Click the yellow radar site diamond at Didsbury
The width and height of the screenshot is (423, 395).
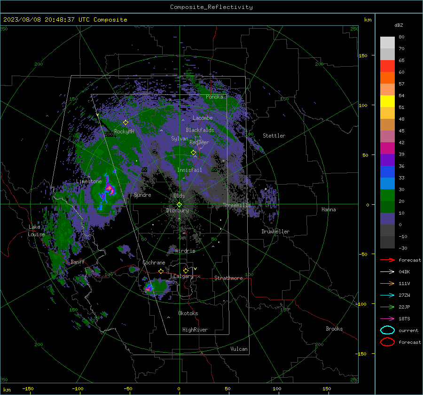pos(180,205)
